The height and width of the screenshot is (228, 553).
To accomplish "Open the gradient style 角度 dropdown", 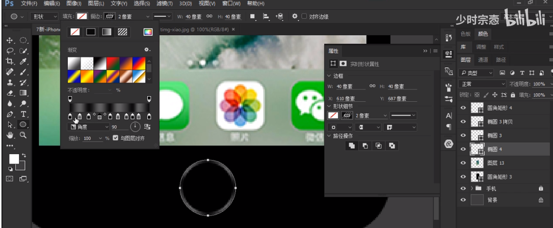I will pyautogui.click(x=88, y=127).
